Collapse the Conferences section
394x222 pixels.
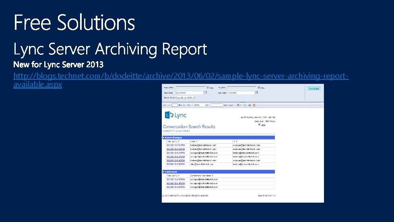[x=163, y=172]
